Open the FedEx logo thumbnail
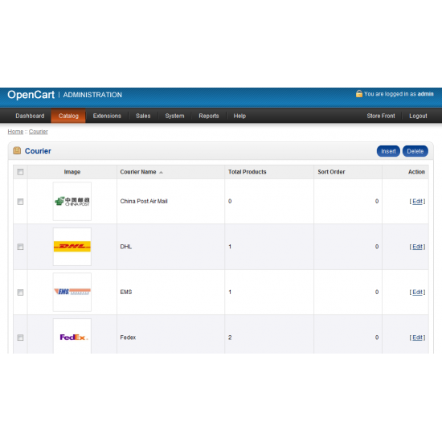This screenshot has height=442, width=442. click(x=72, y=336)
